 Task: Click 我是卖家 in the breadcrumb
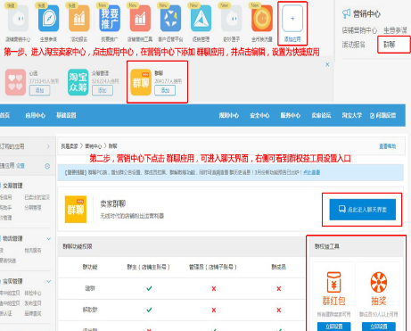click(70, 146)
